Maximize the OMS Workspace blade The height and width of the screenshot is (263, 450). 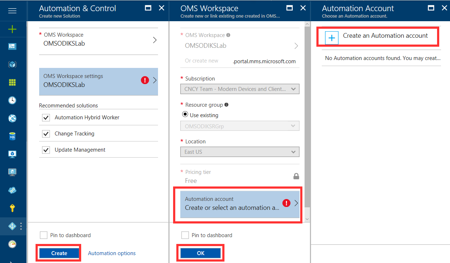289,8
